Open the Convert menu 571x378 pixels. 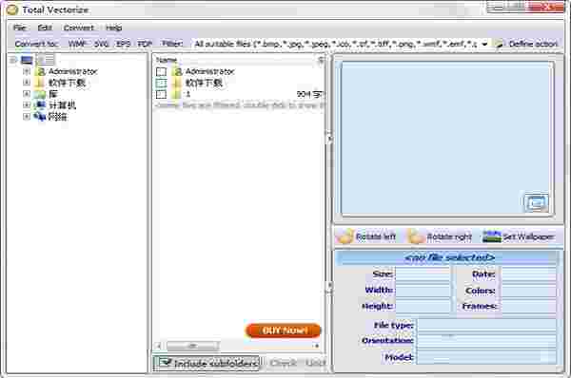[79, 28]
